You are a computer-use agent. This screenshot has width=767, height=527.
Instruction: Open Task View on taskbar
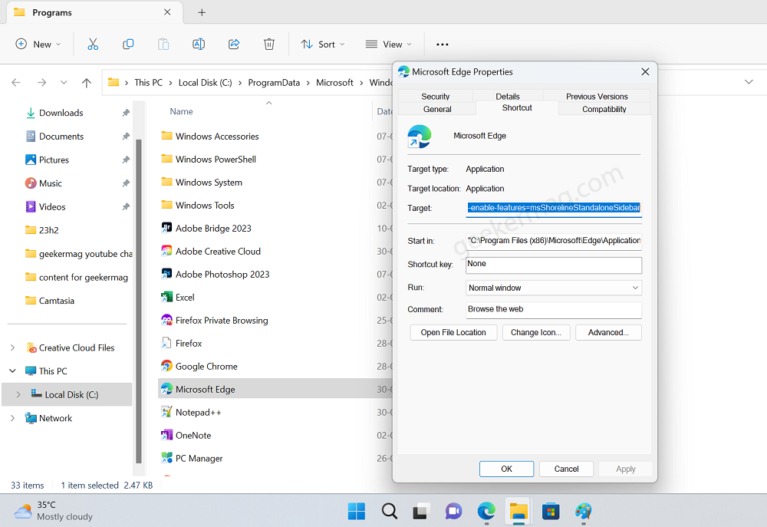420,512
